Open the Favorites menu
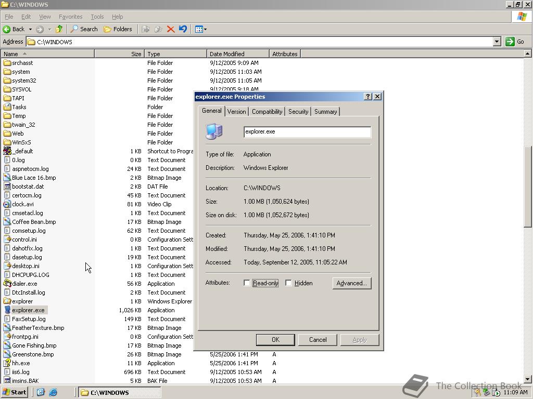 pyautogui.click(x=70, y=17)
